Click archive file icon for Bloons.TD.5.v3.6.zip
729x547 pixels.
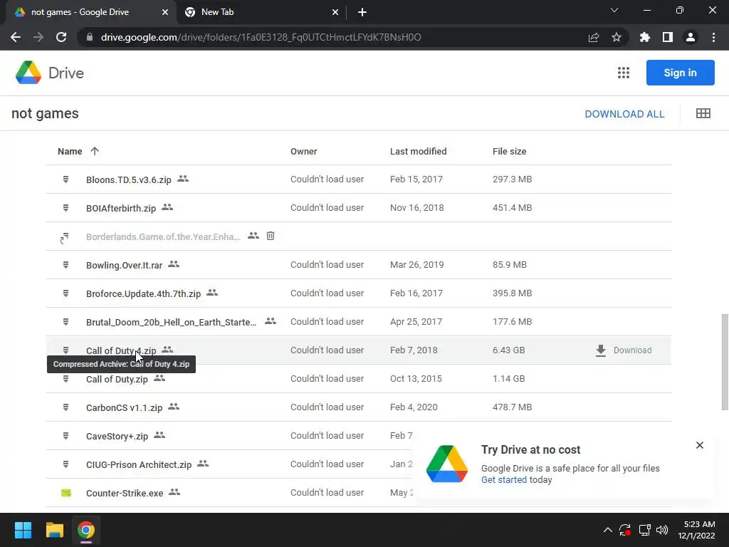[66, 179]
